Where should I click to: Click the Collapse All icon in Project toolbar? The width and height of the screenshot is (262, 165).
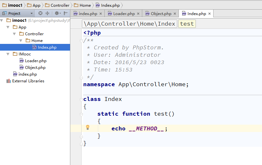pyautogui.click(x=48, y=13)
